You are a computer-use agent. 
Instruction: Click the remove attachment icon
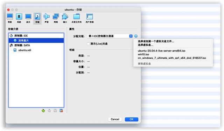61,111
